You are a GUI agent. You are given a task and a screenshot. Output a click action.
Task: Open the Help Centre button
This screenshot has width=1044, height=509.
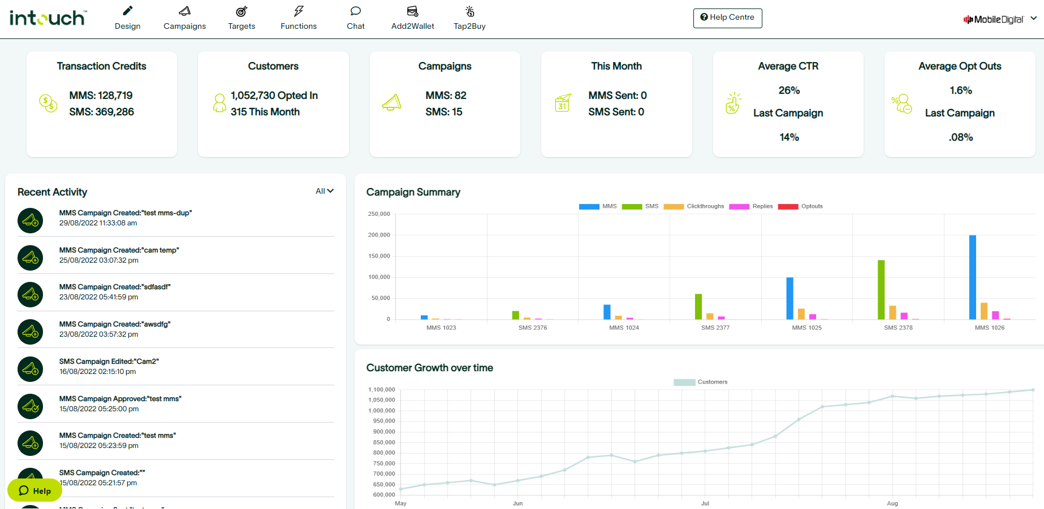727,18
